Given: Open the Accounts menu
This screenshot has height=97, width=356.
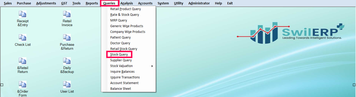Looking at the screenshot, I should point(145,3).
